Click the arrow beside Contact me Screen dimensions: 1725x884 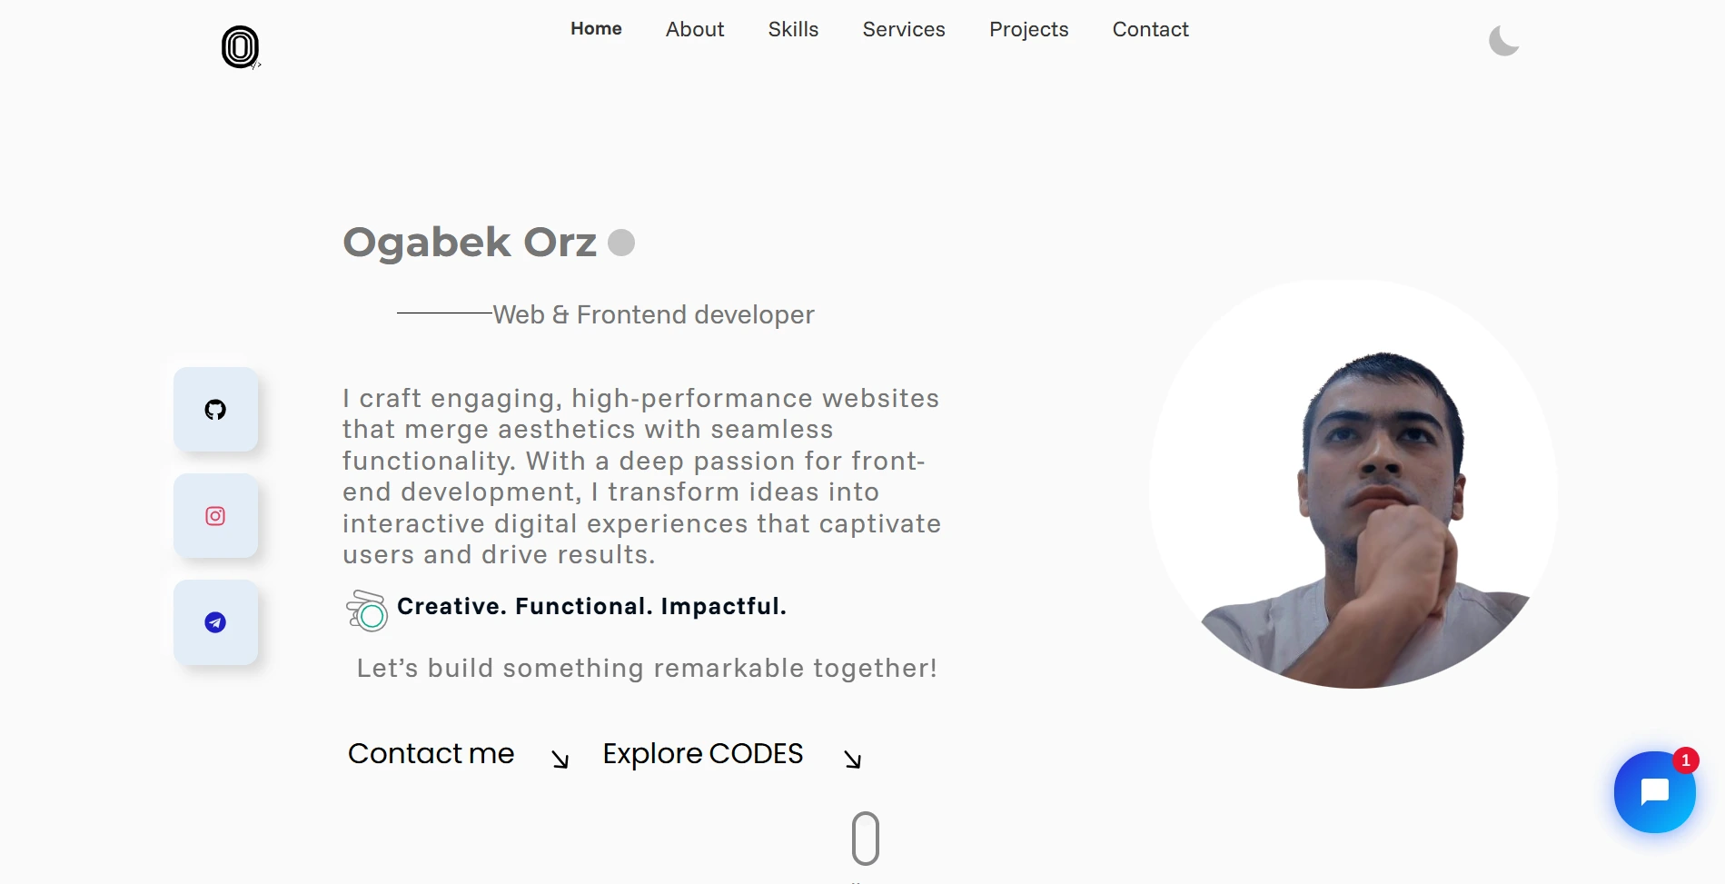(x=560, y=759)
